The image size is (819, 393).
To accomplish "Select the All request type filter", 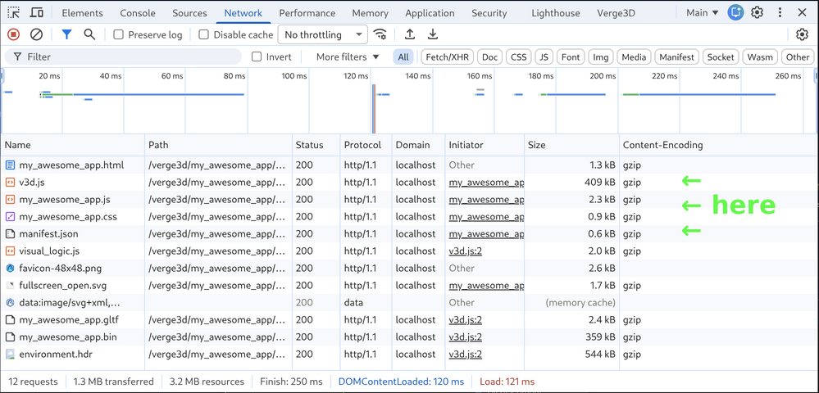I will tap(403, 56).
